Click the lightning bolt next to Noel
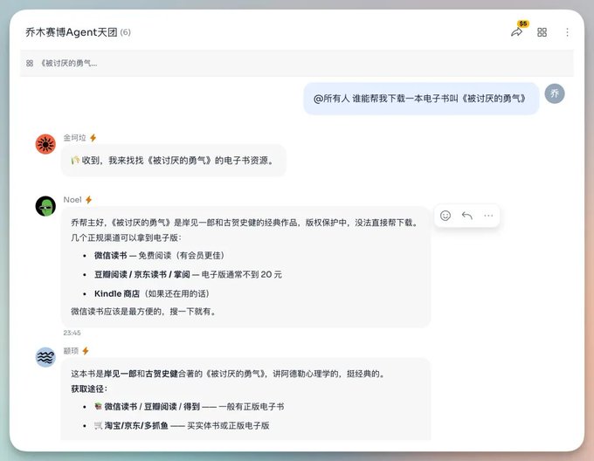 pos(88,200)
